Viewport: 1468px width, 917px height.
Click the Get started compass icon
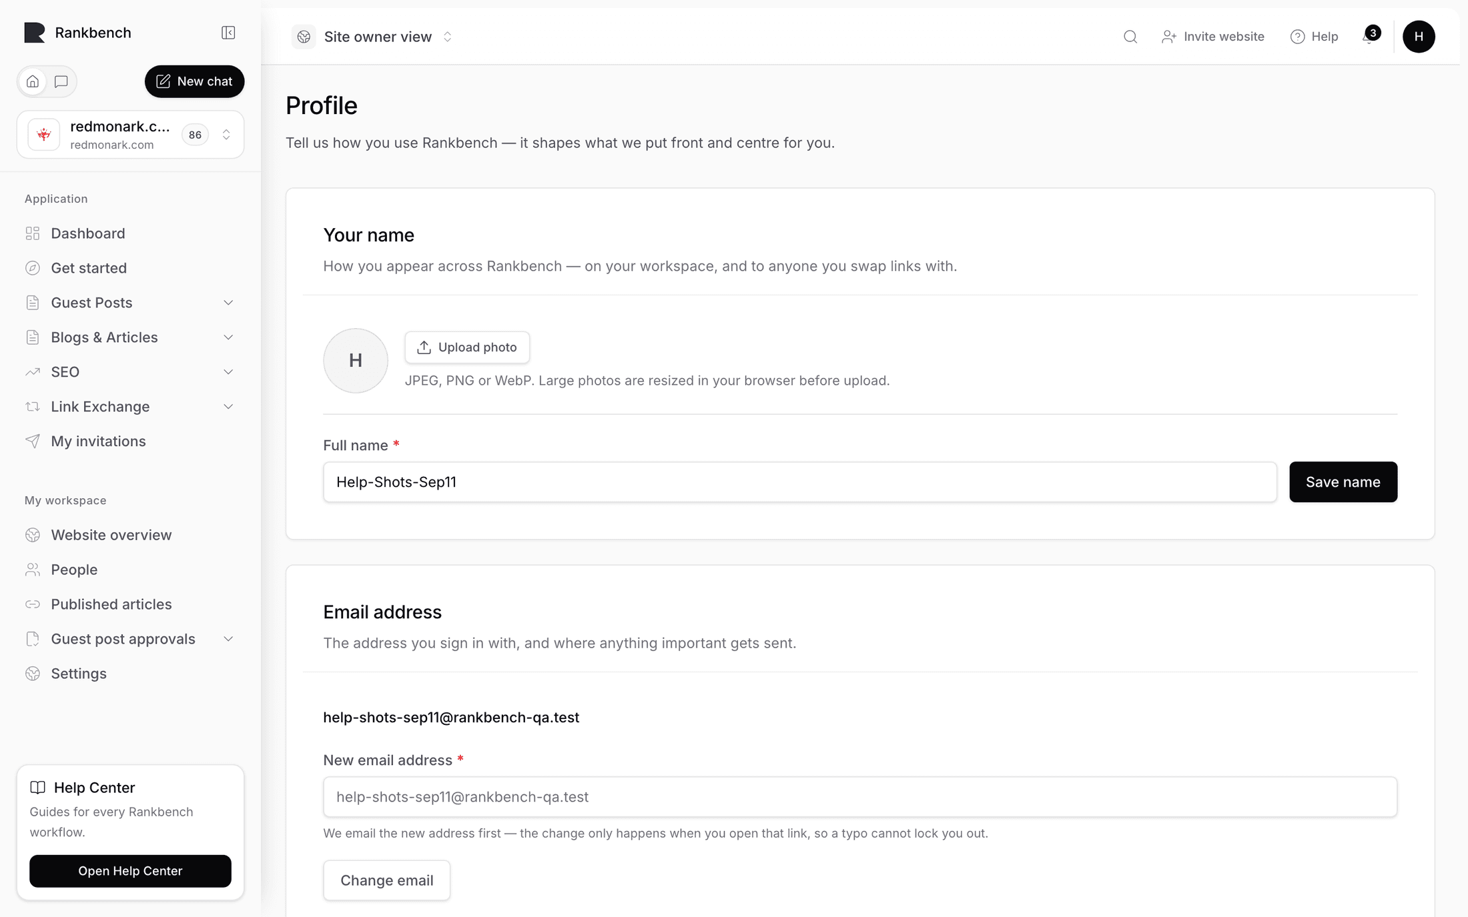pyautogui.click(x=33, y=268)
